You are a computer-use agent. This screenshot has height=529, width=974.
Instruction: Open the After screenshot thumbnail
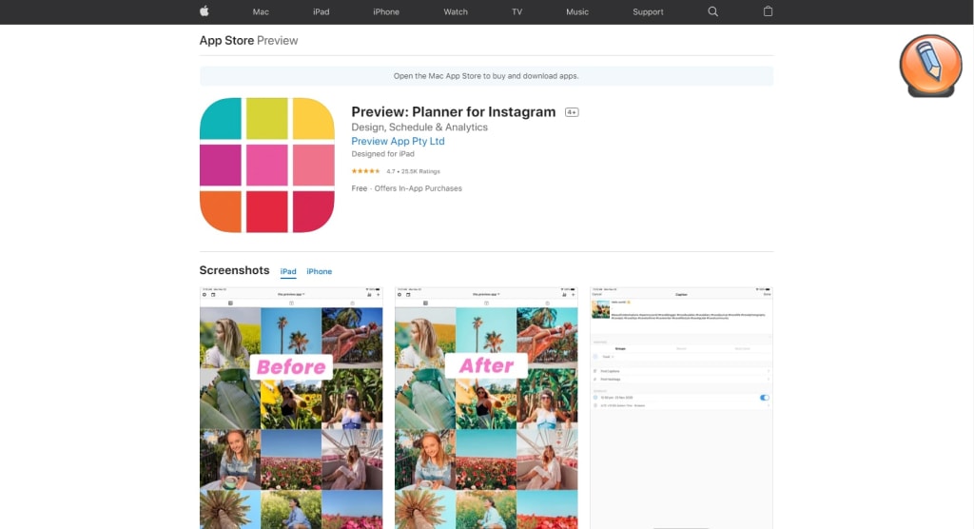(486, 408)
